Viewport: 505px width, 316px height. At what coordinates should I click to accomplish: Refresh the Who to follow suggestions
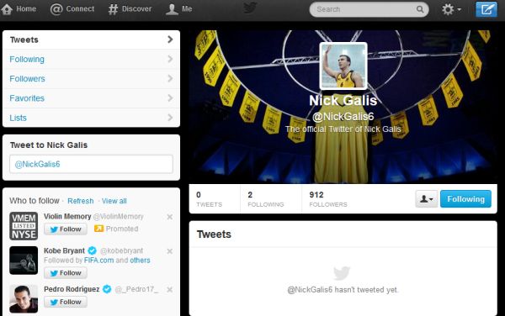81,201
